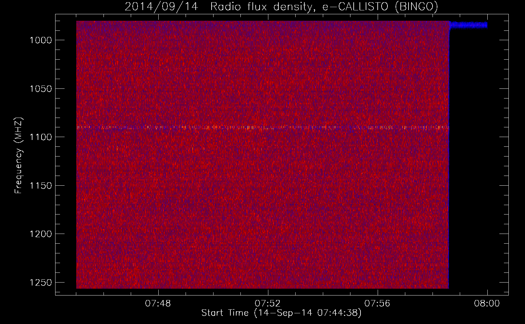Click the 08:00 time axis label
This screenshot has width=525, height=324.
coord(487,304)
